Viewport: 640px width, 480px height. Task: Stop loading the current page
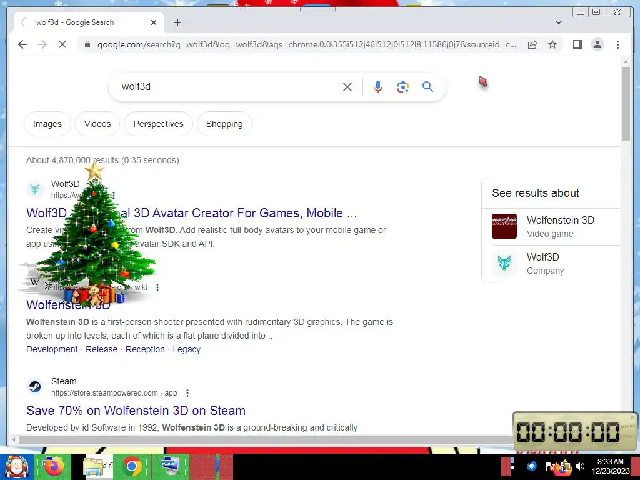click(x=62, y=44)
